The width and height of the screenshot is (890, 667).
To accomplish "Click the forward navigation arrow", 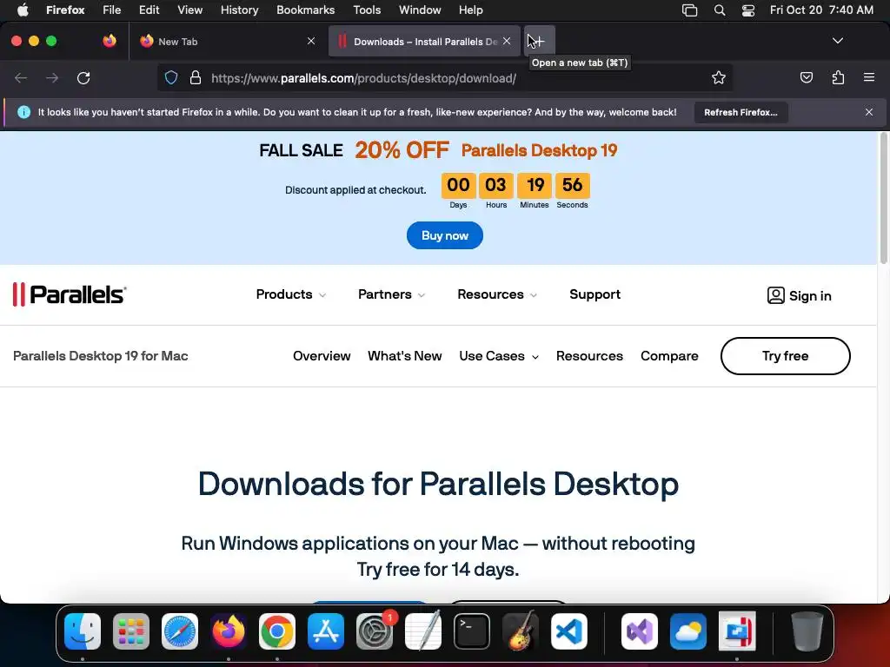I will click(52, 77).
